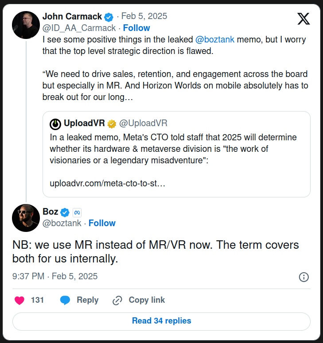Click the pink heart like icon
This screenshot has height=343, width=323.
click(19, 300)
